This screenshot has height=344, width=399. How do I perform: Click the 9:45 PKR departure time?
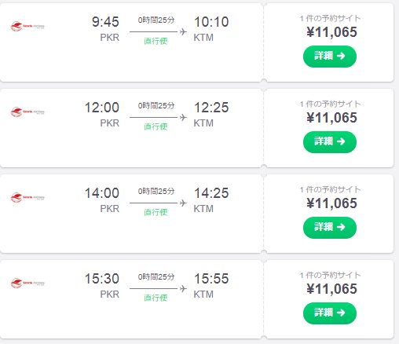pyautogui.click(x=105, y=22)
